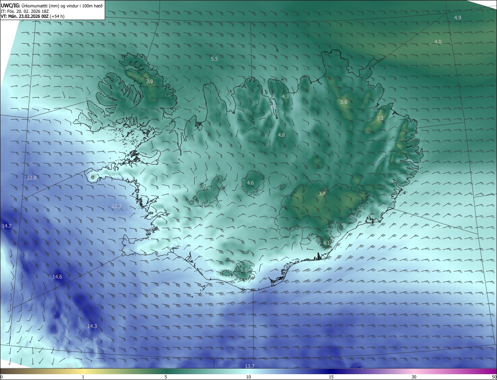Viewport: 497px width, 380px height.
Task: Click the '4.3' value label
Action: pyautogui.click(x=285, y=96)
